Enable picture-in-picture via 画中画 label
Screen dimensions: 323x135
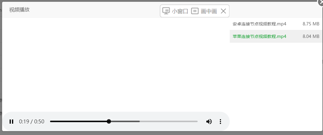(209, 11)
